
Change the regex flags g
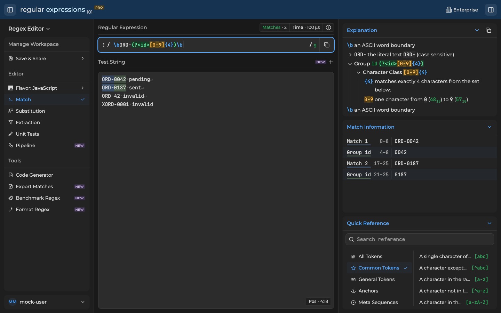[316, 45]
